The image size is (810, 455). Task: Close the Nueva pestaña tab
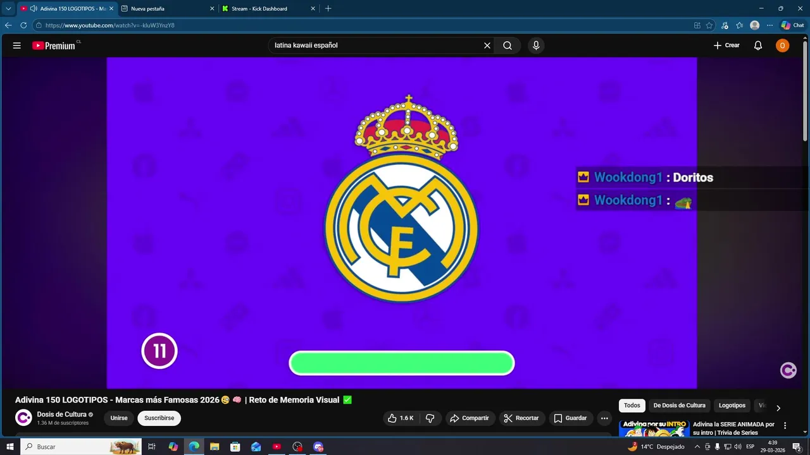pyautogui.click(x=212, y=9)
